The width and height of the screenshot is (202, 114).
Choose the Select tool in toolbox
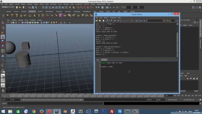tap(3, 23)
